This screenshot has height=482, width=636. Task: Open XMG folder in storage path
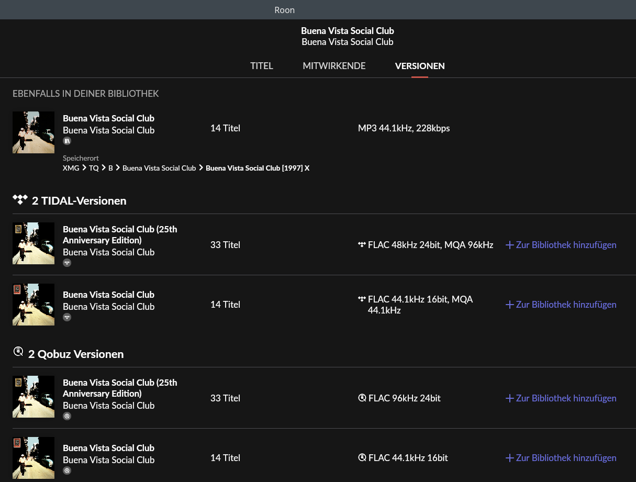[x=71, y=168]
